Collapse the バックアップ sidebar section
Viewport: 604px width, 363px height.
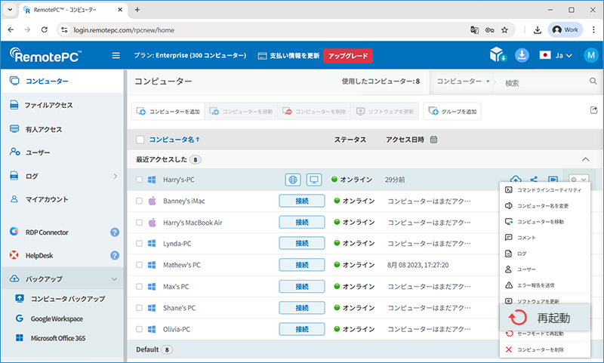point(115,278)
